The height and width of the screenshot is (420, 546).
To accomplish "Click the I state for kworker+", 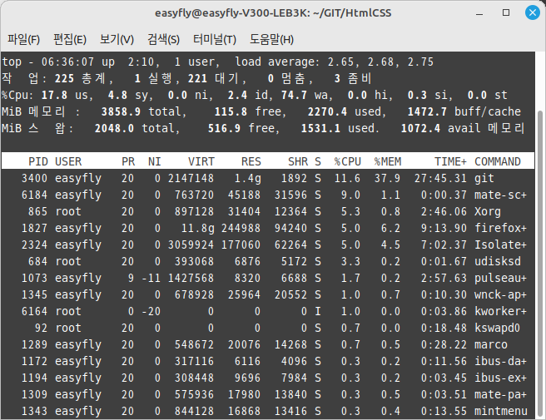I will [x=318, y=311].
